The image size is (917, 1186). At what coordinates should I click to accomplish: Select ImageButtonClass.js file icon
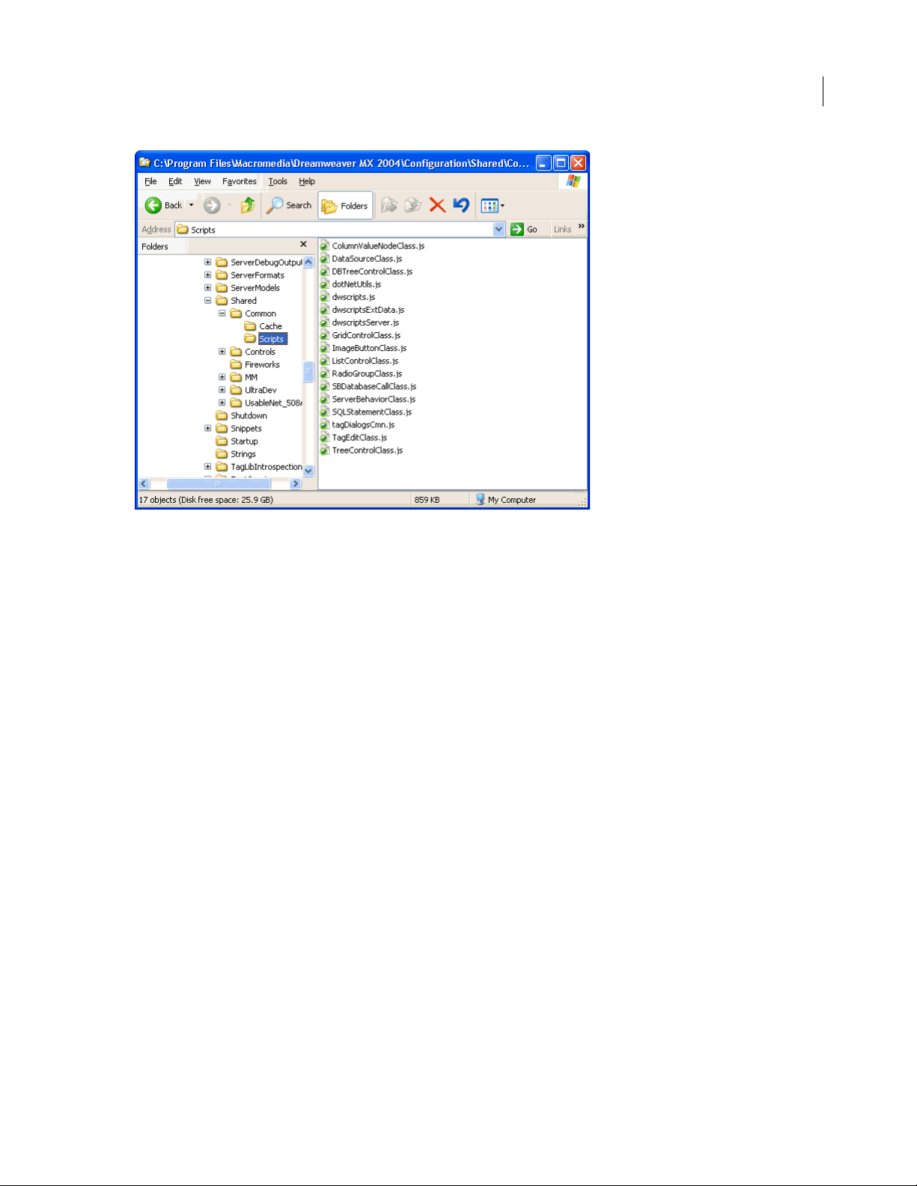point(325,348)
